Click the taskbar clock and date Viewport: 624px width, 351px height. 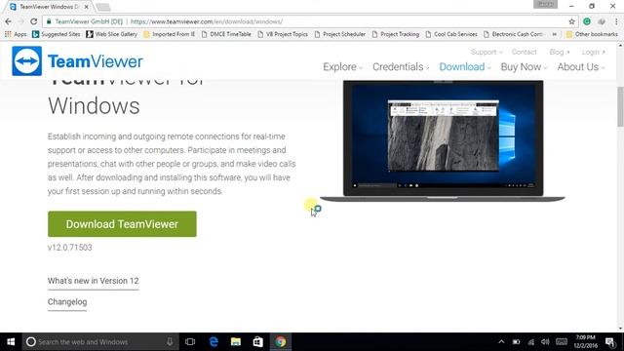tap(585, 342)
